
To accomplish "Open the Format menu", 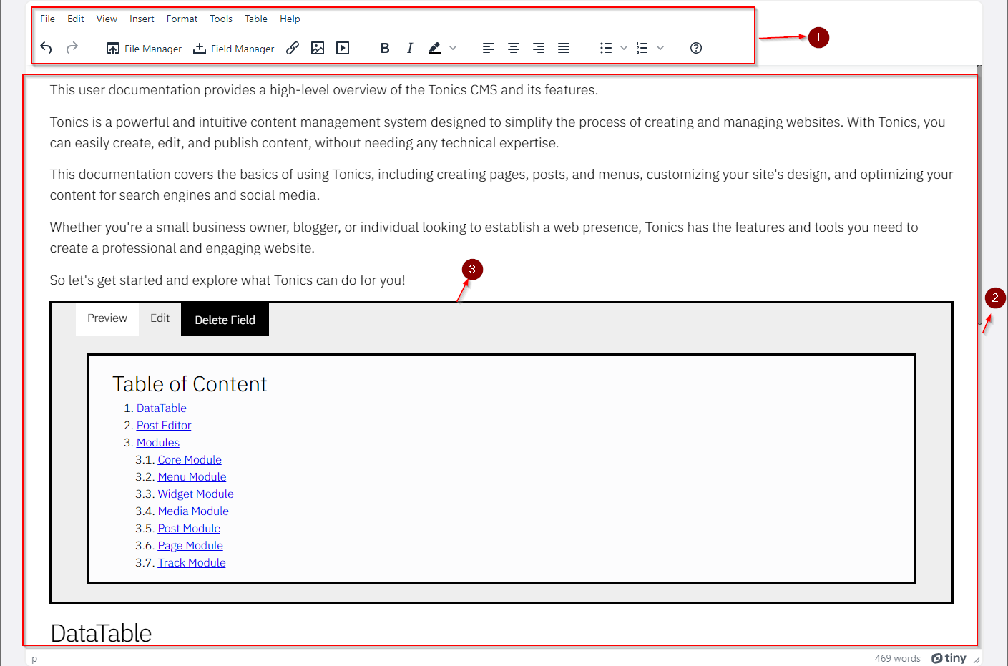I will tap(182, 19).
